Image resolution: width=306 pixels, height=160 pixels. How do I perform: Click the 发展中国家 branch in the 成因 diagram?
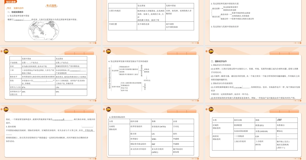point(115,87)
